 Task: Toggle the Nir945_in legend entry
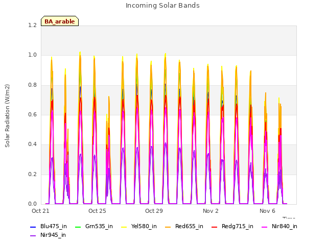[x=48, y=235]
